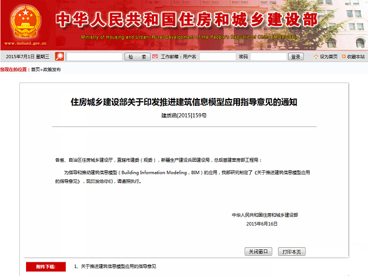Focus the 密码 password input field

[x=268, y=57]
